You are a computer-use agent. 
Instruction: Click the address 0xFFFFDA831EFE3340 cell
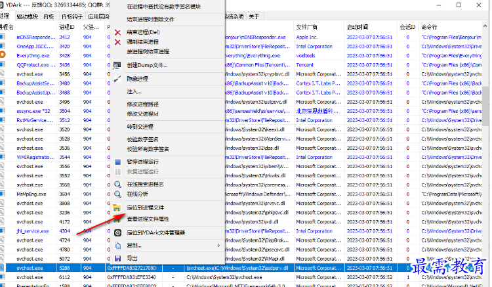[131, 278]
